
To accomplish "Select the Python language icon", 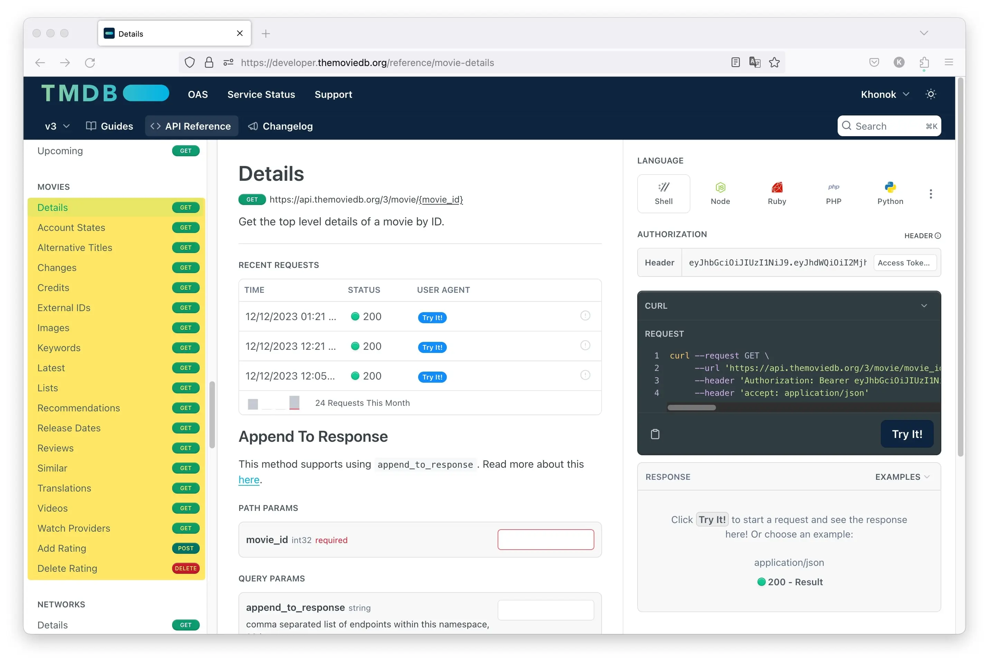I will click(890, 187).
